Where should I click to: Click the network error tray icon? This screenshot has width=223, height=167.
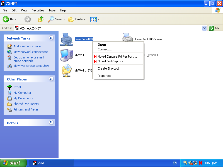[x=190, y=163]
